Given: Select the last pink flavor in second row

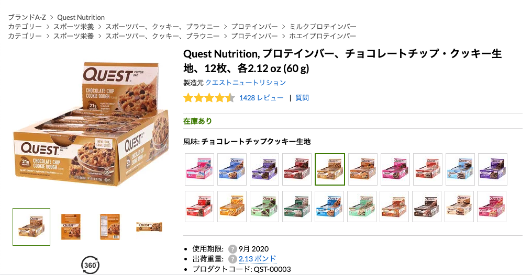Looking at the screenshot, I should click(x=492, y=207).
